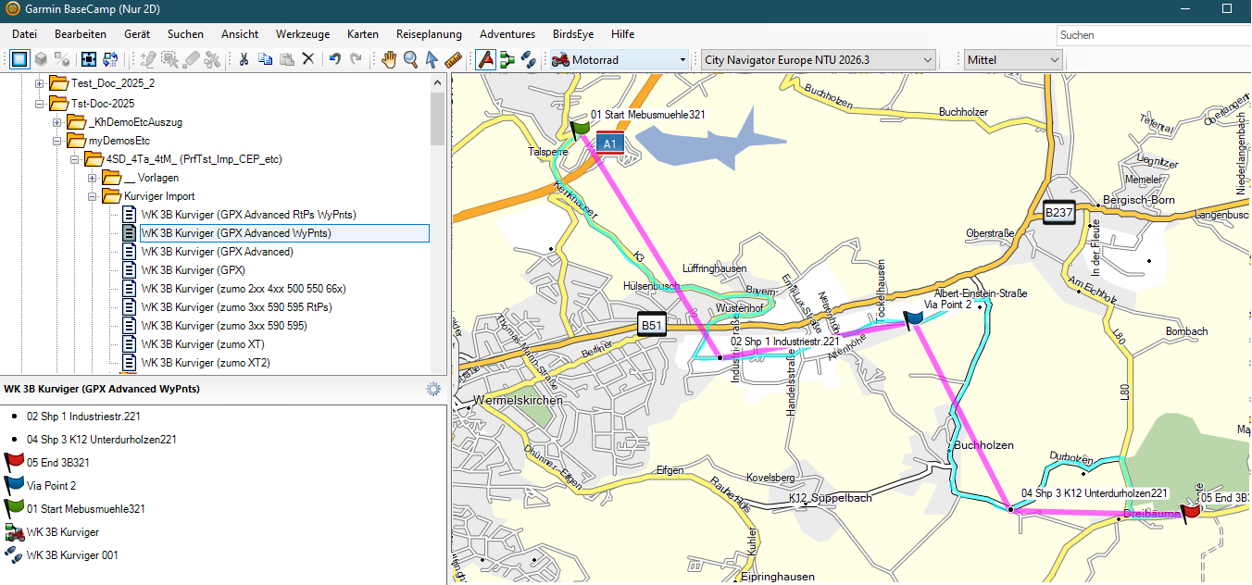The width and height of the screenshot is (1252, 585).
Task: Expand the __ Vorlagen folder
Action: 93,177
